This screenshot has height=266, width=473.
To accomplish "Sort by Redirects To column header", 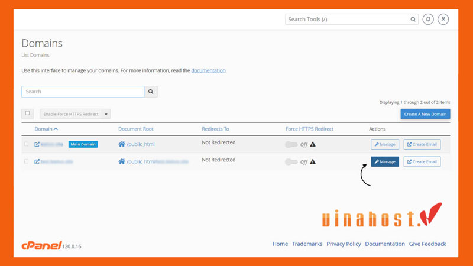I will [x=215, y=129].
